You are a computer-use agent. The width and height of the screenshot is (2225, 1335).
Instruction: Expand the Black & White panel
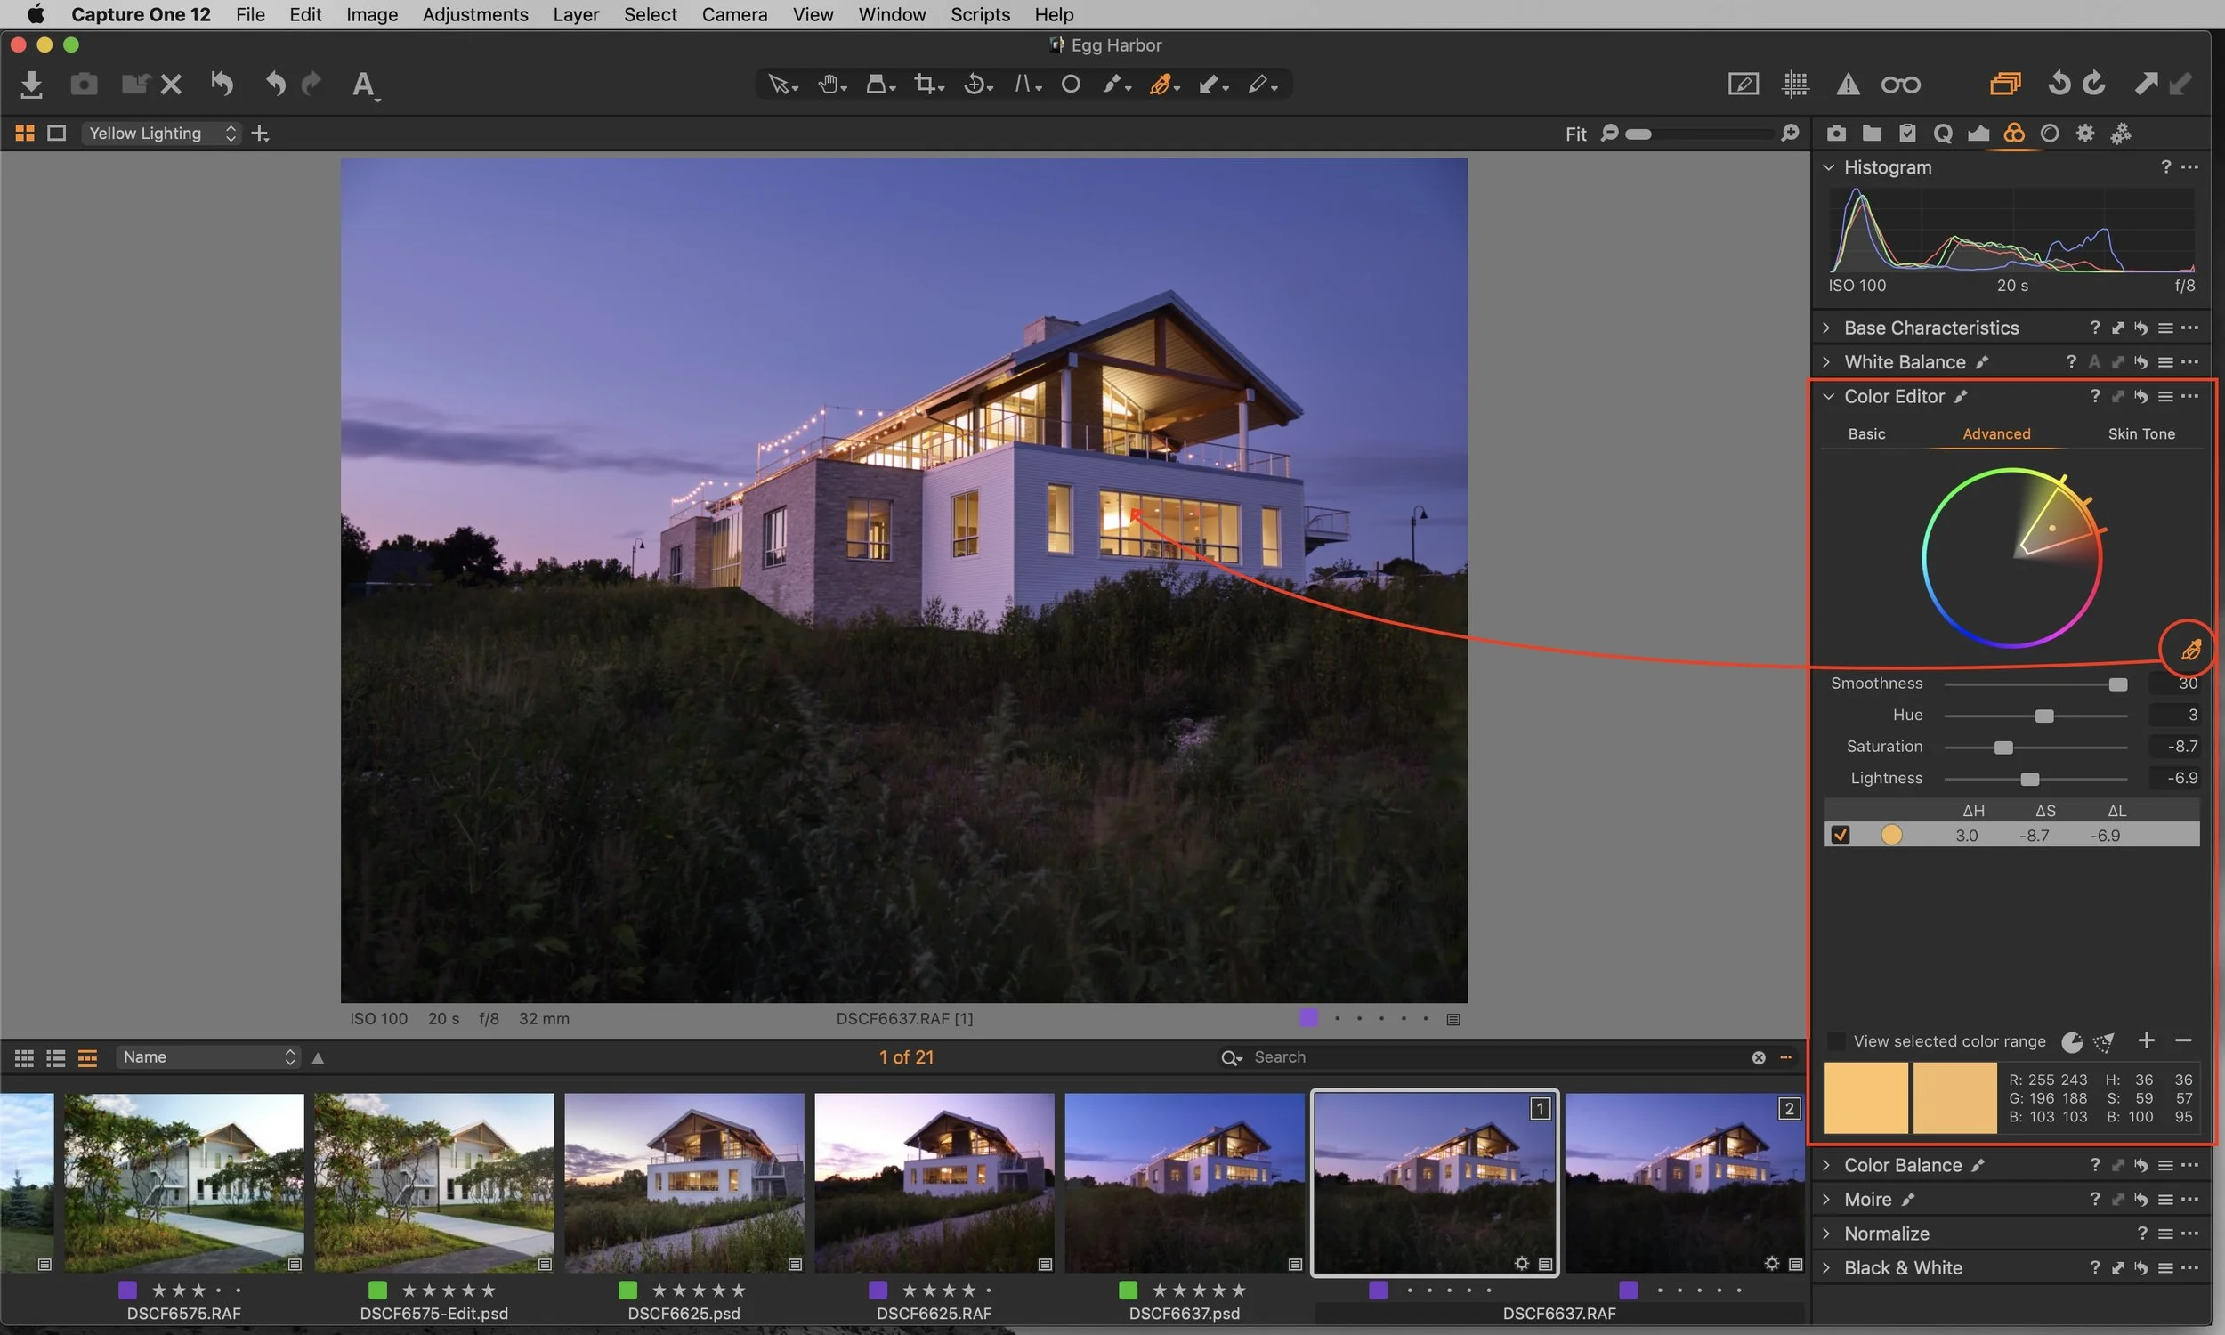click(1826, 1267)
